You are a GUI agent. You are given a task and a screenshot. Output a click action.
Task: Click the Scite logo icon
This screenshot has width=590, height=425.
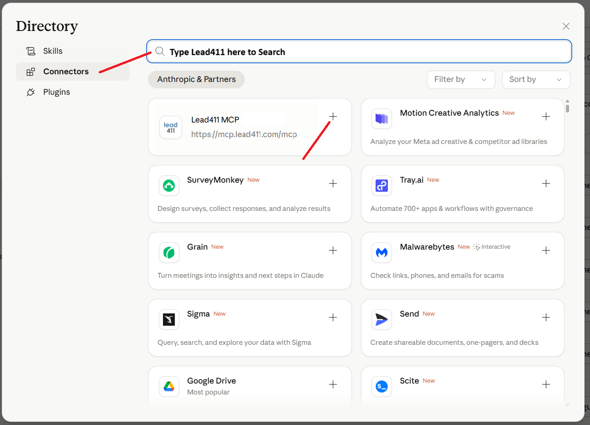pos(381,387)
